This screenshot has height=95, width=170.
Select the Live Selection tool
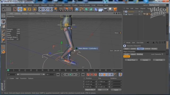[15, 9]
